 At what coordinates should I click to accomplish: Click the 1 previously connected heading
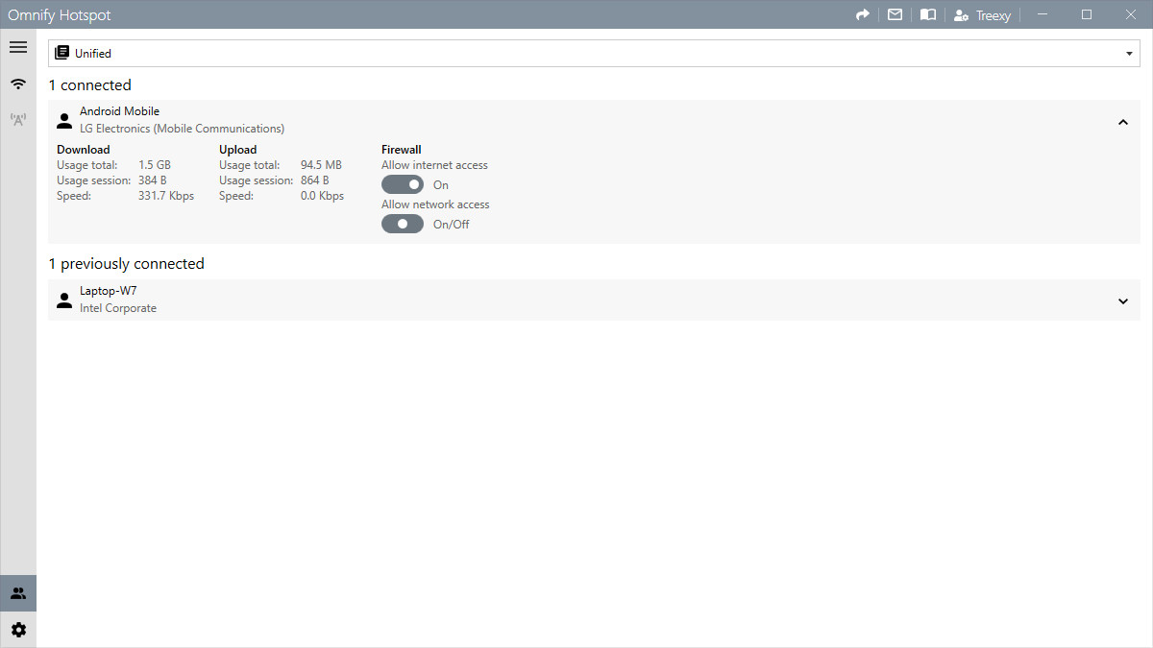coord(126,263)
